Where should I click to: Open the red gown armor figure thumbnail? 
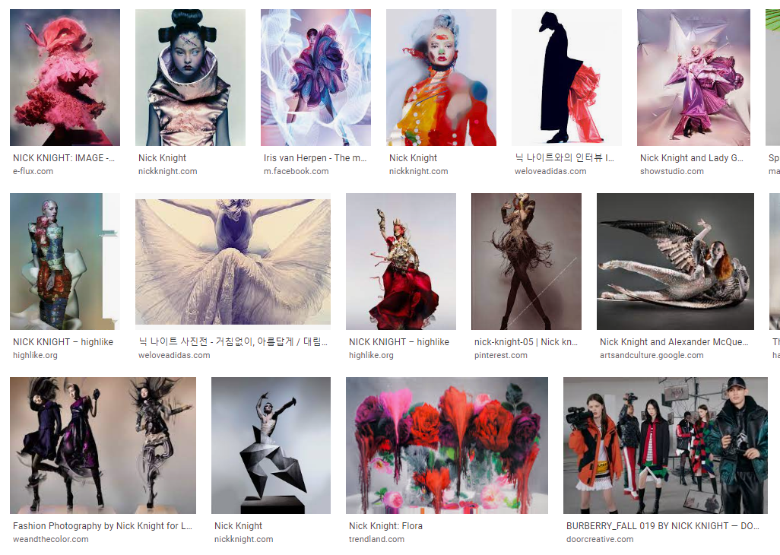tap(401, 261)
